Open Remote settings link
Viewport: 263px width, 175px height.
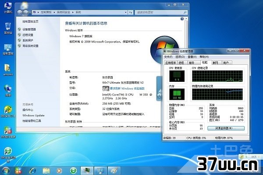click(x=28, y=35)
